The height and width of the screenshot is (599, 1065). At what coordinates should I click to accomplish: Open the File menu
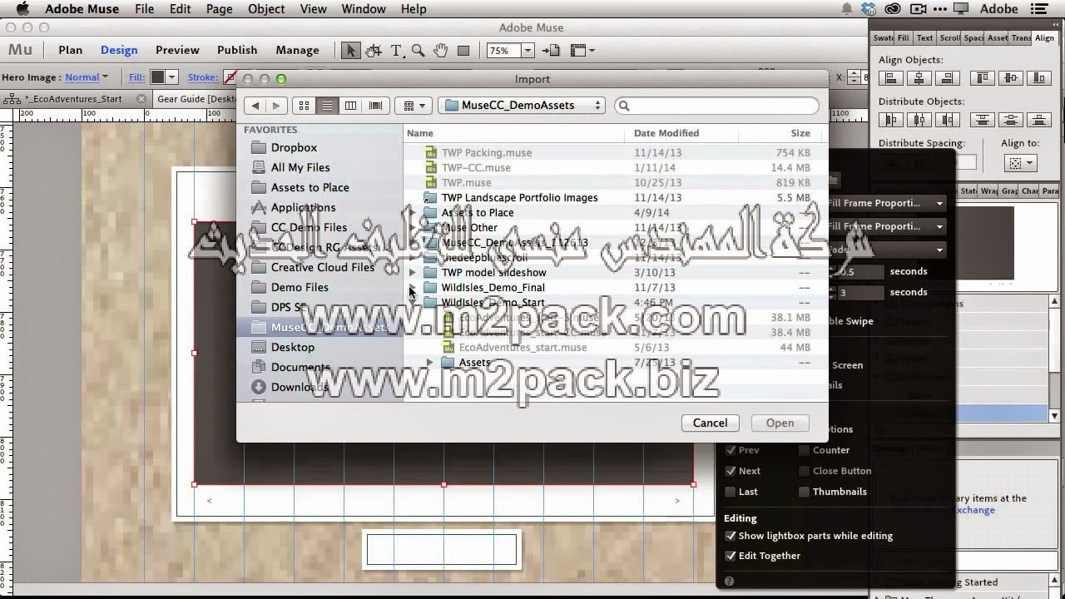144,9
